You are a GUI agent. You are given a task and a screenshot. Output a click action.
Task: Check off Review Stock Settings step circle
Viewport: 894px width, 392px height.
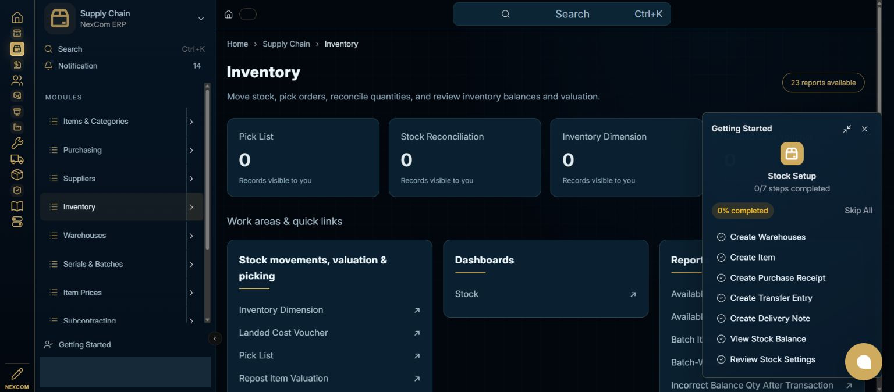721,359
